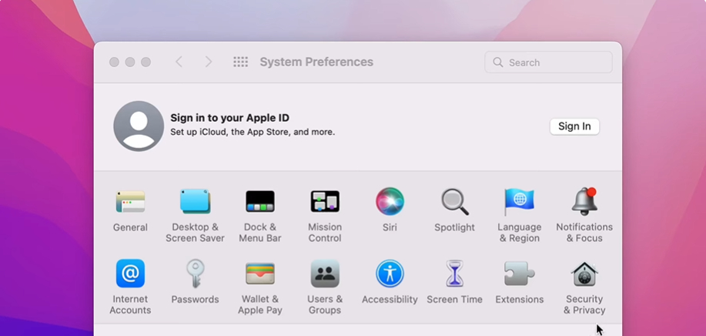706x336 pixels.
Task: Focus the Search field
Action: click(548, 62)
